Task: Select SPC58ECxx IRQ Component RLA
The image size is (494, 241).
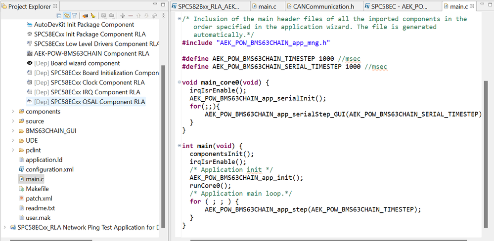Action: (84, 92)
